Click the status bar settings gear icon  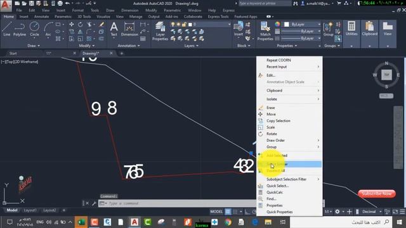[x=337, y=212]
